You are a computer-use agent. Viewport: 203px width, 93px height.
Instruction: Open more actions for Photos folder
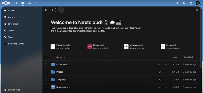(x=166, y=72)
